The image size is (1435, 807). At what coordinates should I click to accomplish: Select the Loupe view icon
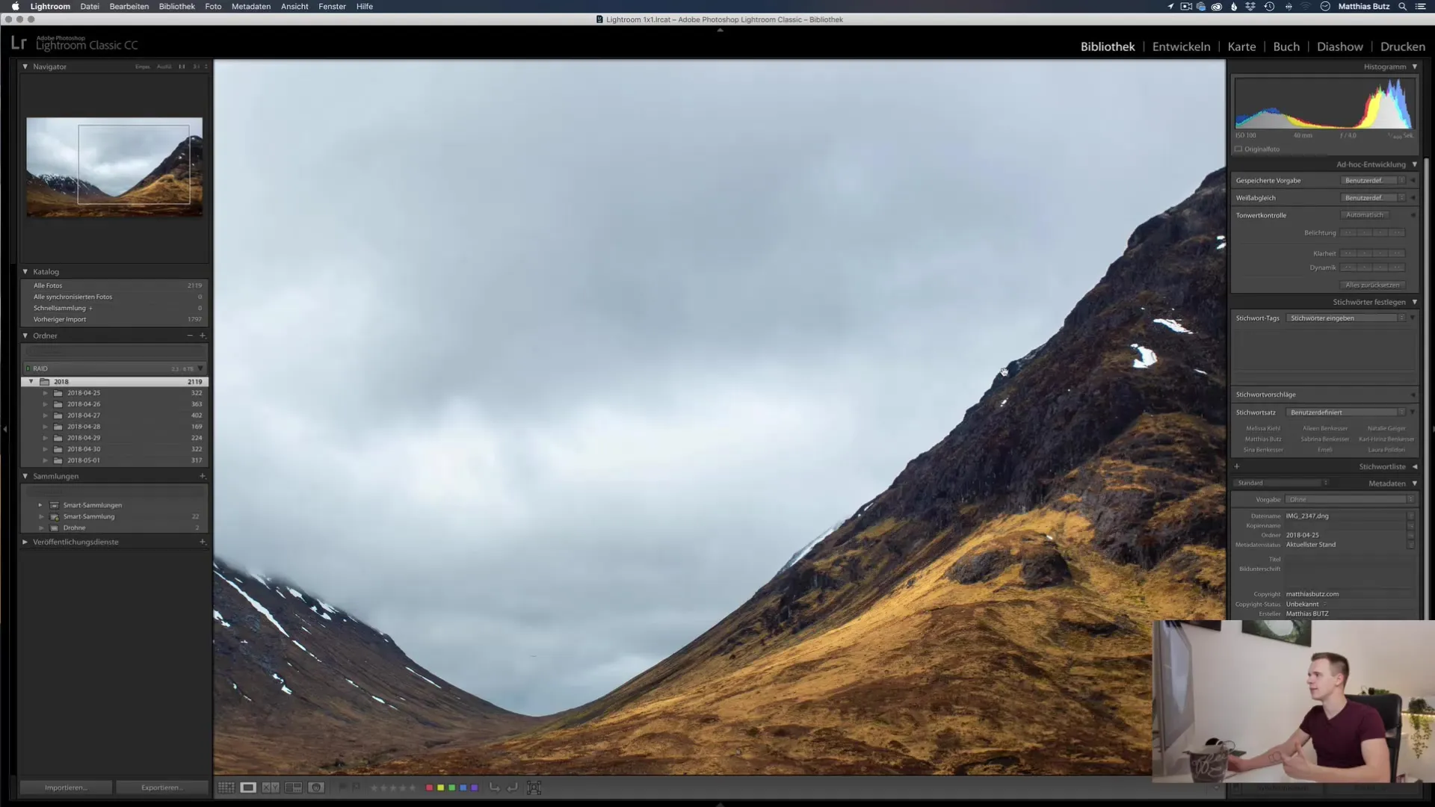248,788
